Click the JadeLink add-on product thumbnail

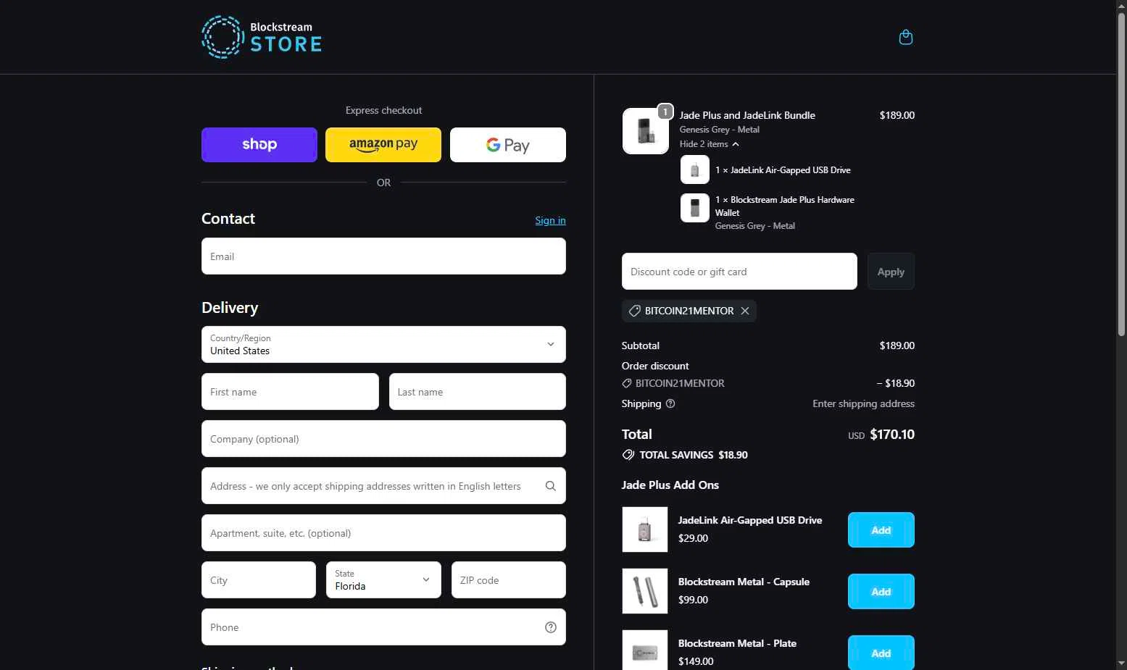[x=645, y=529]
